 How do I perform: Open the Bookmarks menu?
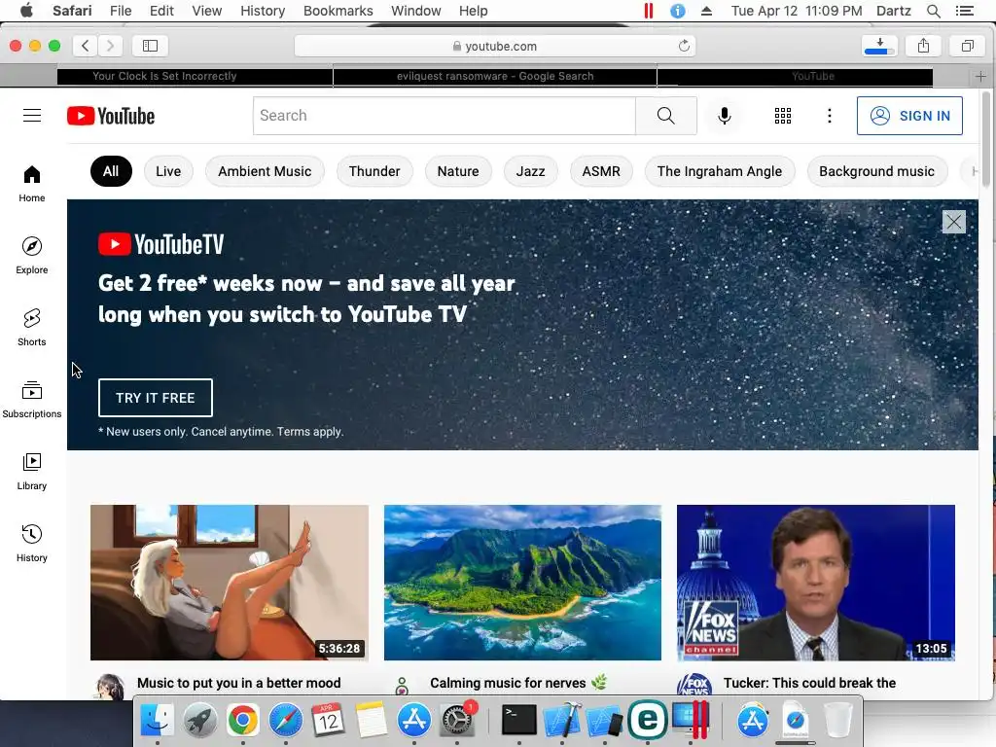tap(338, 11)
